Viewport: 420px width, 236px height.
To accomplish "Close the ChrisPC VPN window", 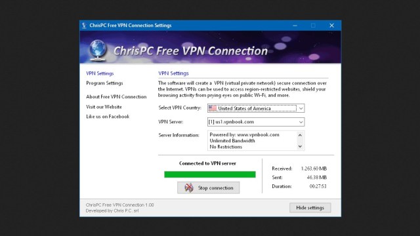I will pos(331,26).
